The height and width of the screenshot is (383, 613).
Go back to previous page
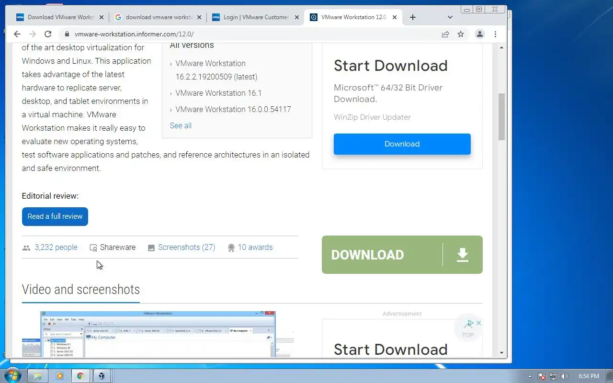pos(17,34)
